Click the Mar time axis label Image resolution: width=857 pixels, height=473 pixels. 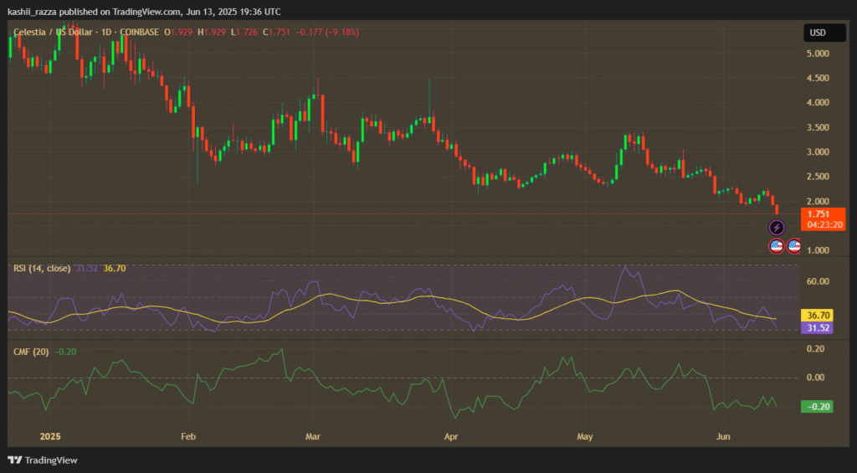(313, 437)
